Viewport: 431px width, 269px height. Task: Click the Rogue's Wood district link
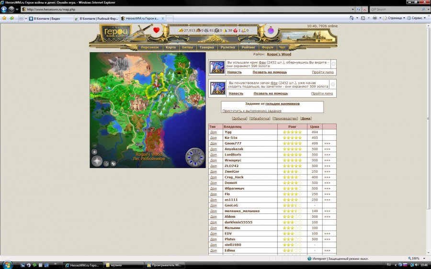click(279, 55)
